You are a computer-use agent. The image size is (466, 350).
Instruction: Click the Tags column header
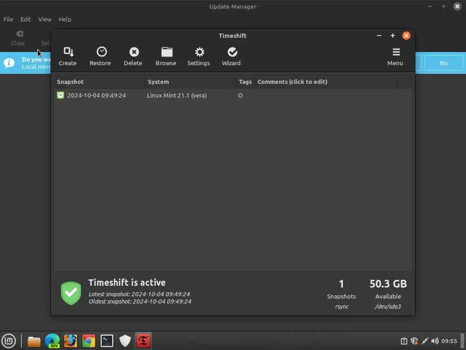coord(245,82)
